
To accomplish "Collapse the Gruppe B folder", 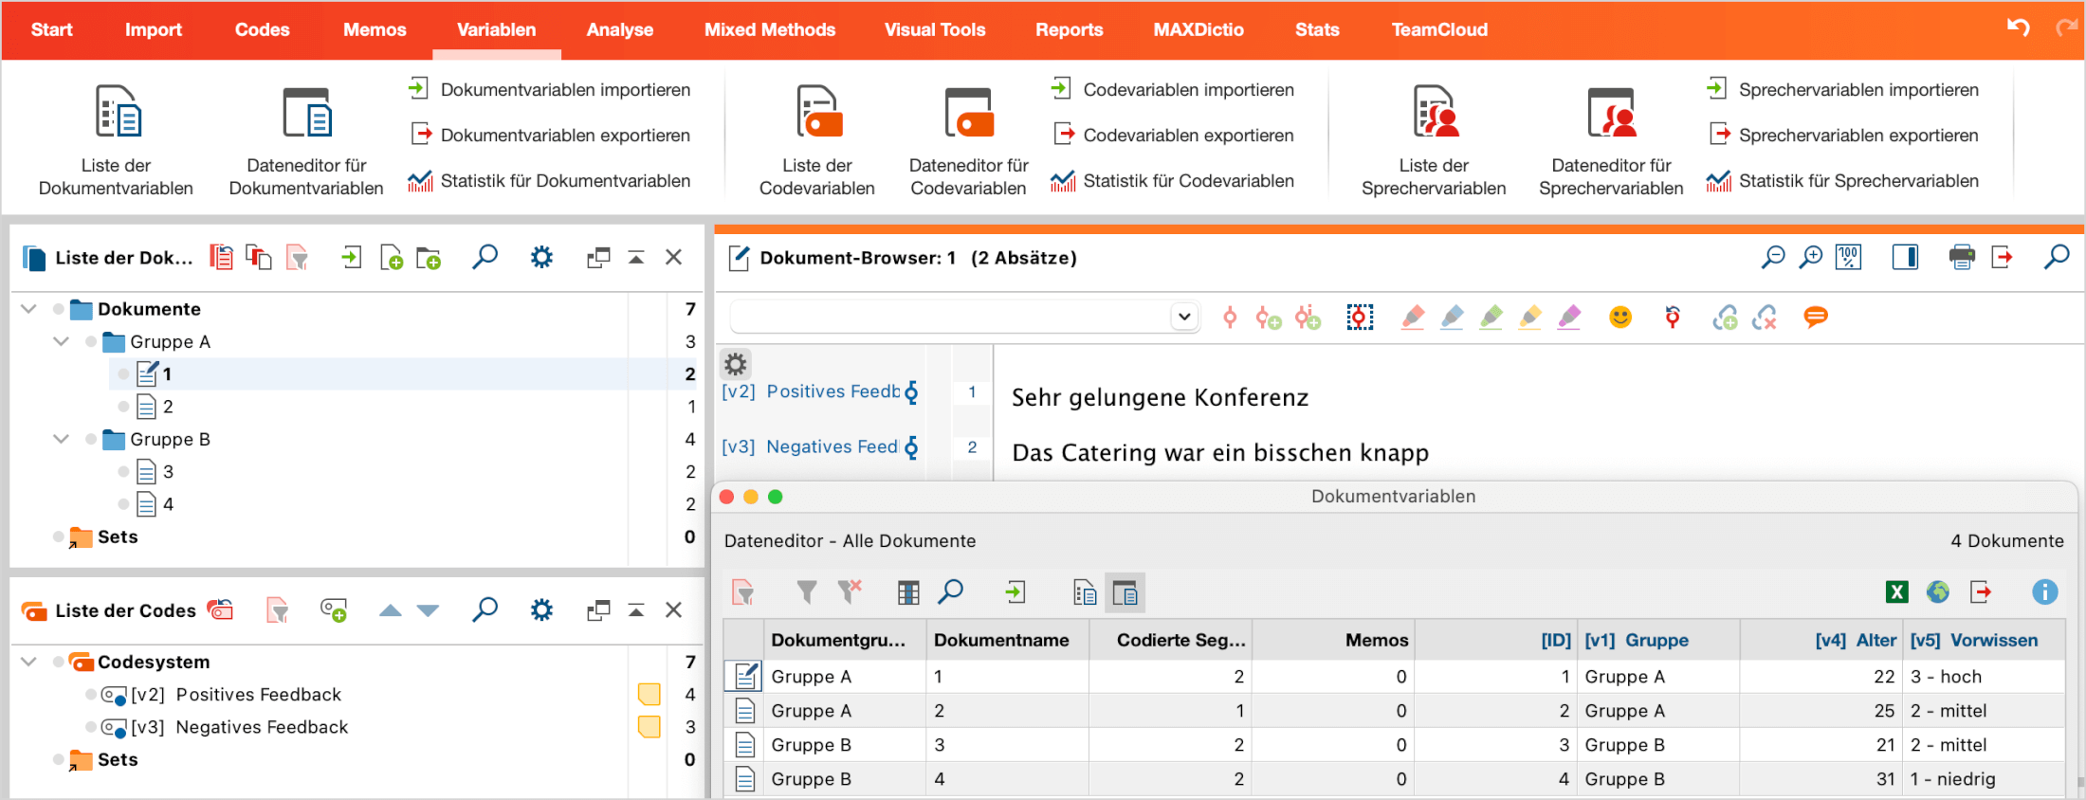I will coord(61,439).
